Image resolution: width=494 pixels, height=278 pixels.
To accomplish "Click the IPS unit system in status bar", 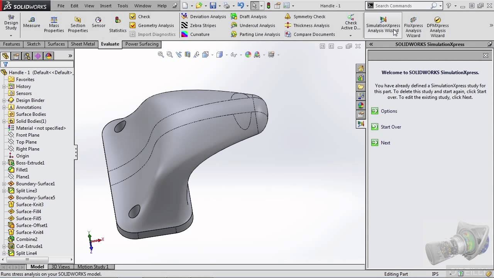I will (x=435, y=274).
